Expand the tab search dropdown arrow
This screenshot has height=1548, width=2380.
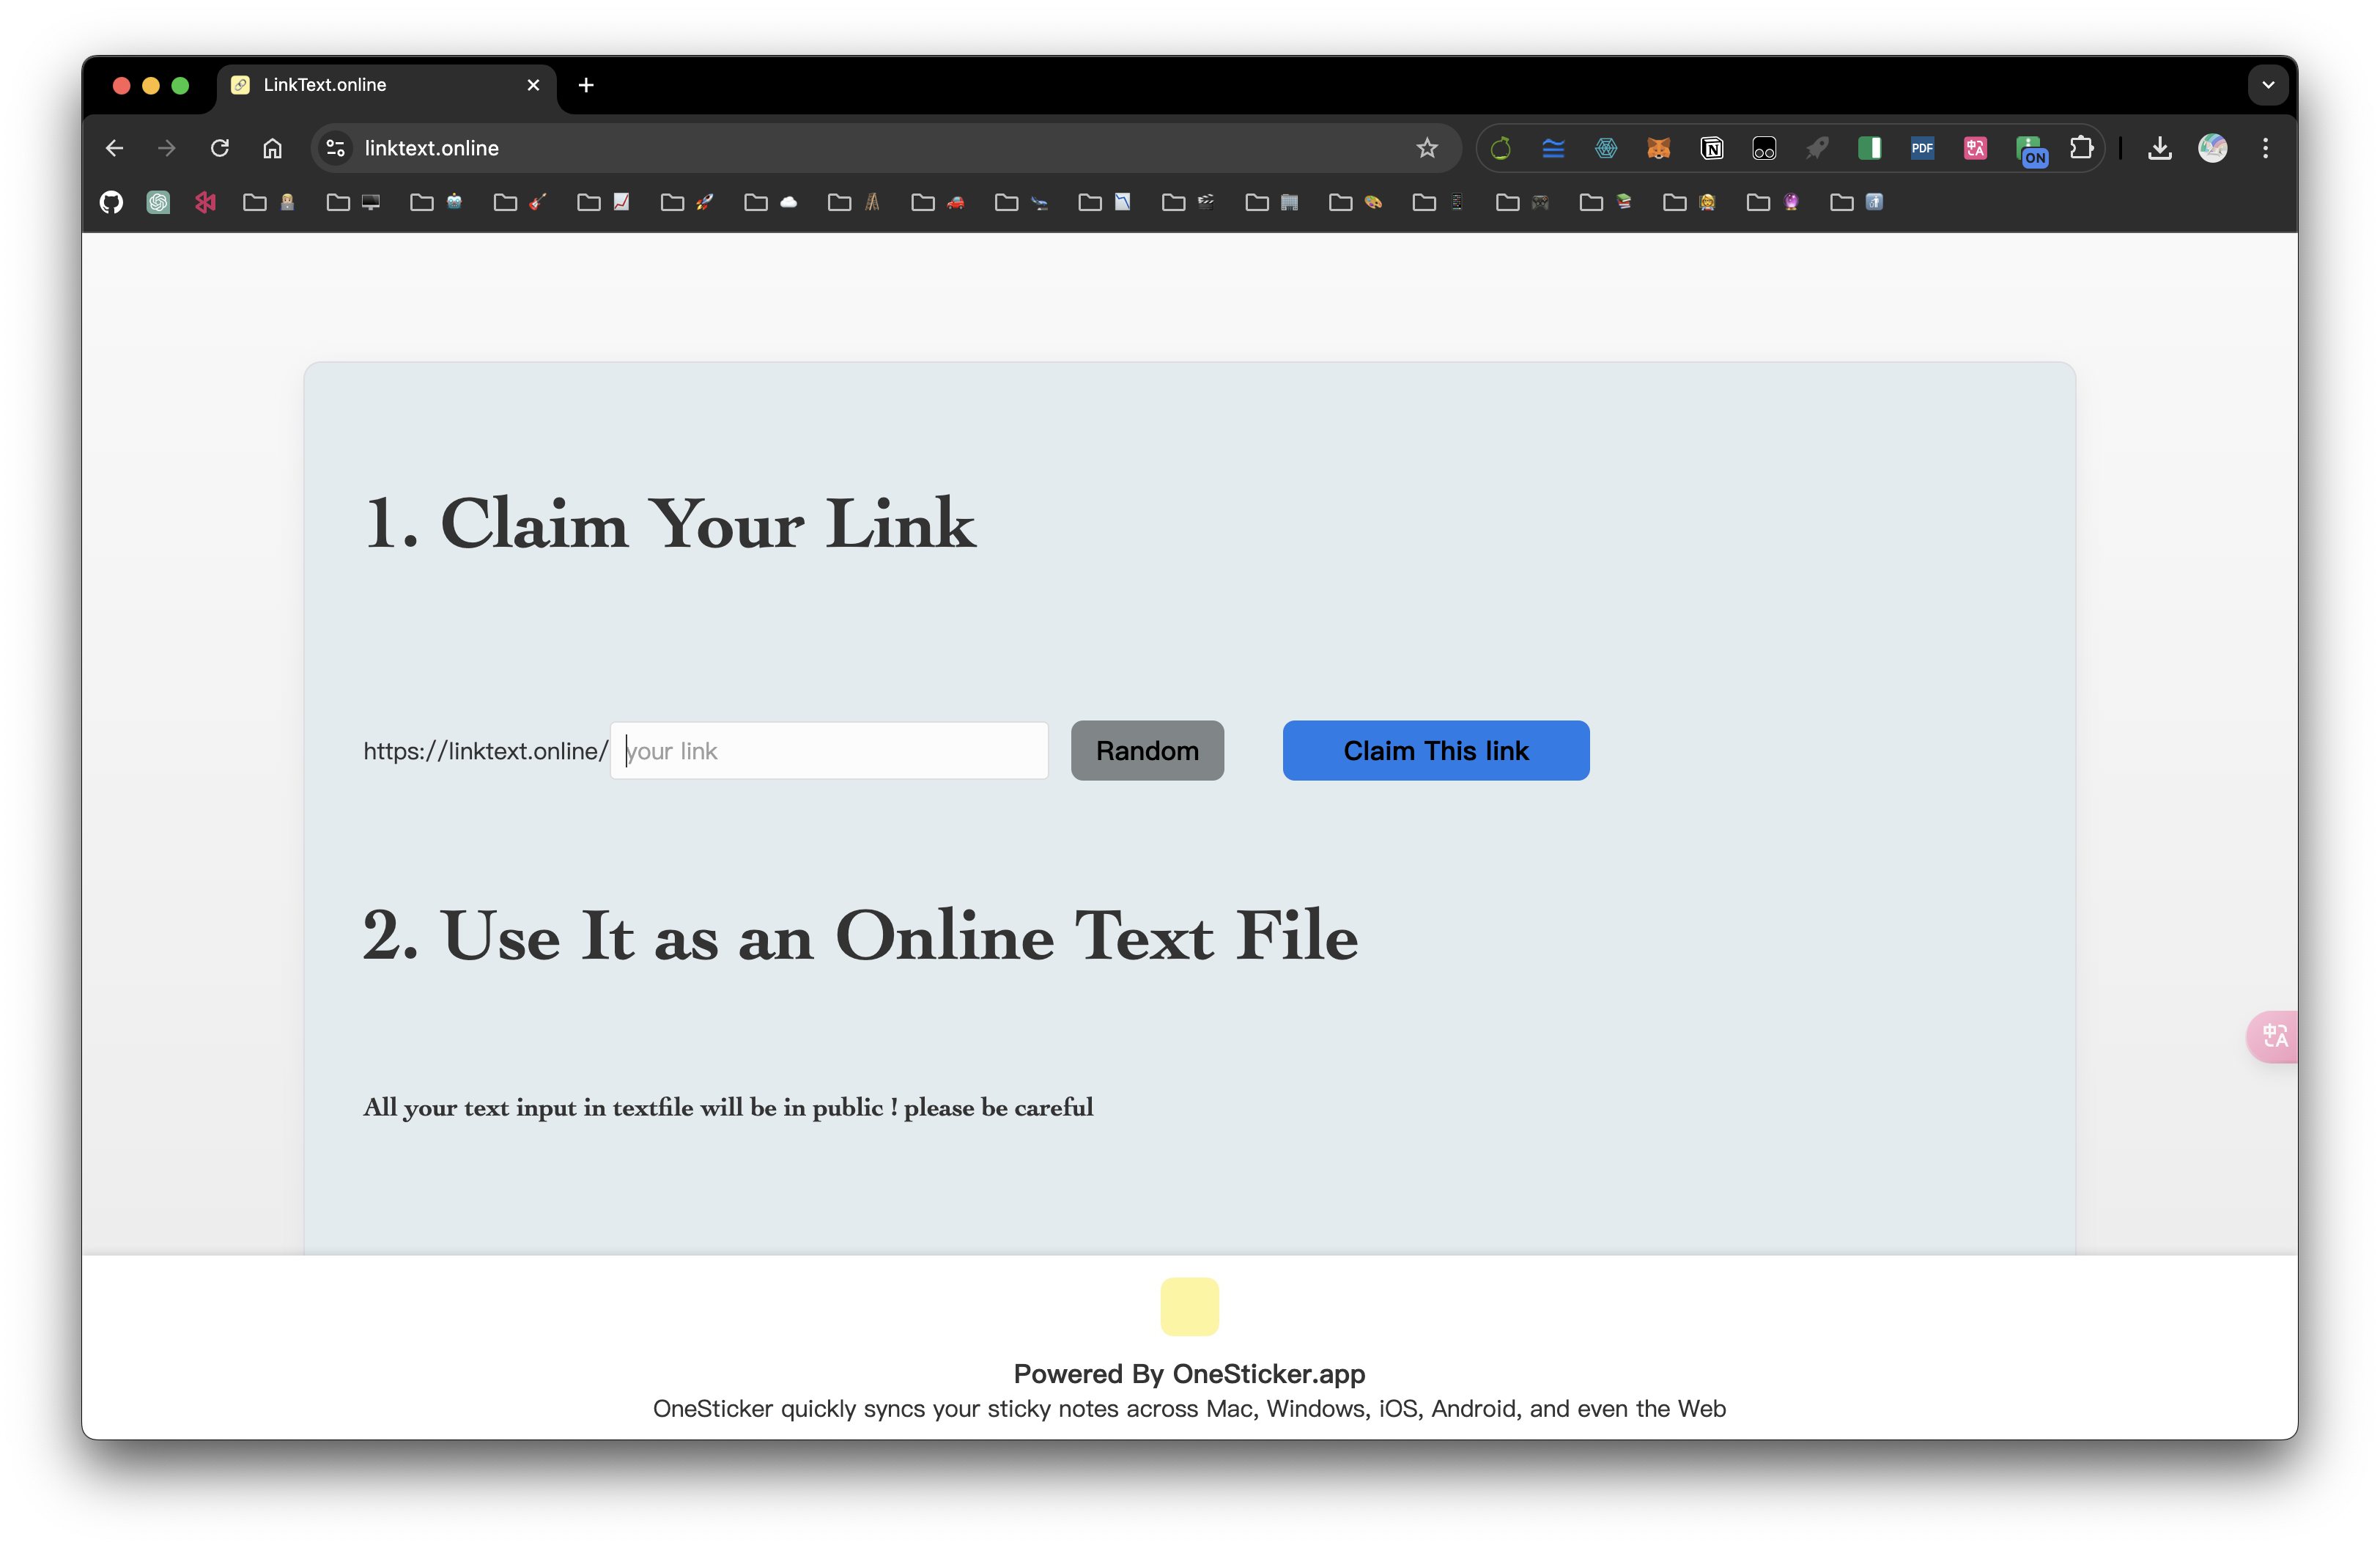[x=2268, y=85]
